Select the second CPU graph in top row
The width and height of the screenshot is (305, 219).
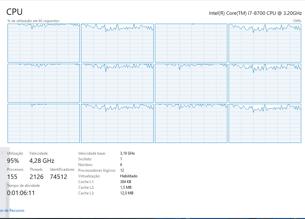[x=117, y=43]
